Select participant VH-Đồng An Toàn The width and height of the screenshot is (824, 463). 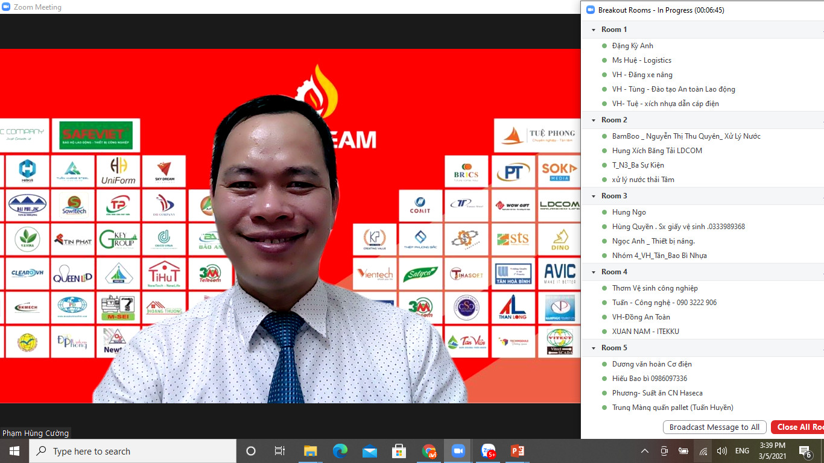coord(641,317)
